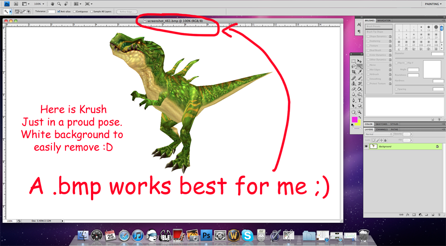This screenshot has height=246, width=446.
Task: Open the Normal blend mode dropdown
Action: pyautogui.click(x=378, y=134)
